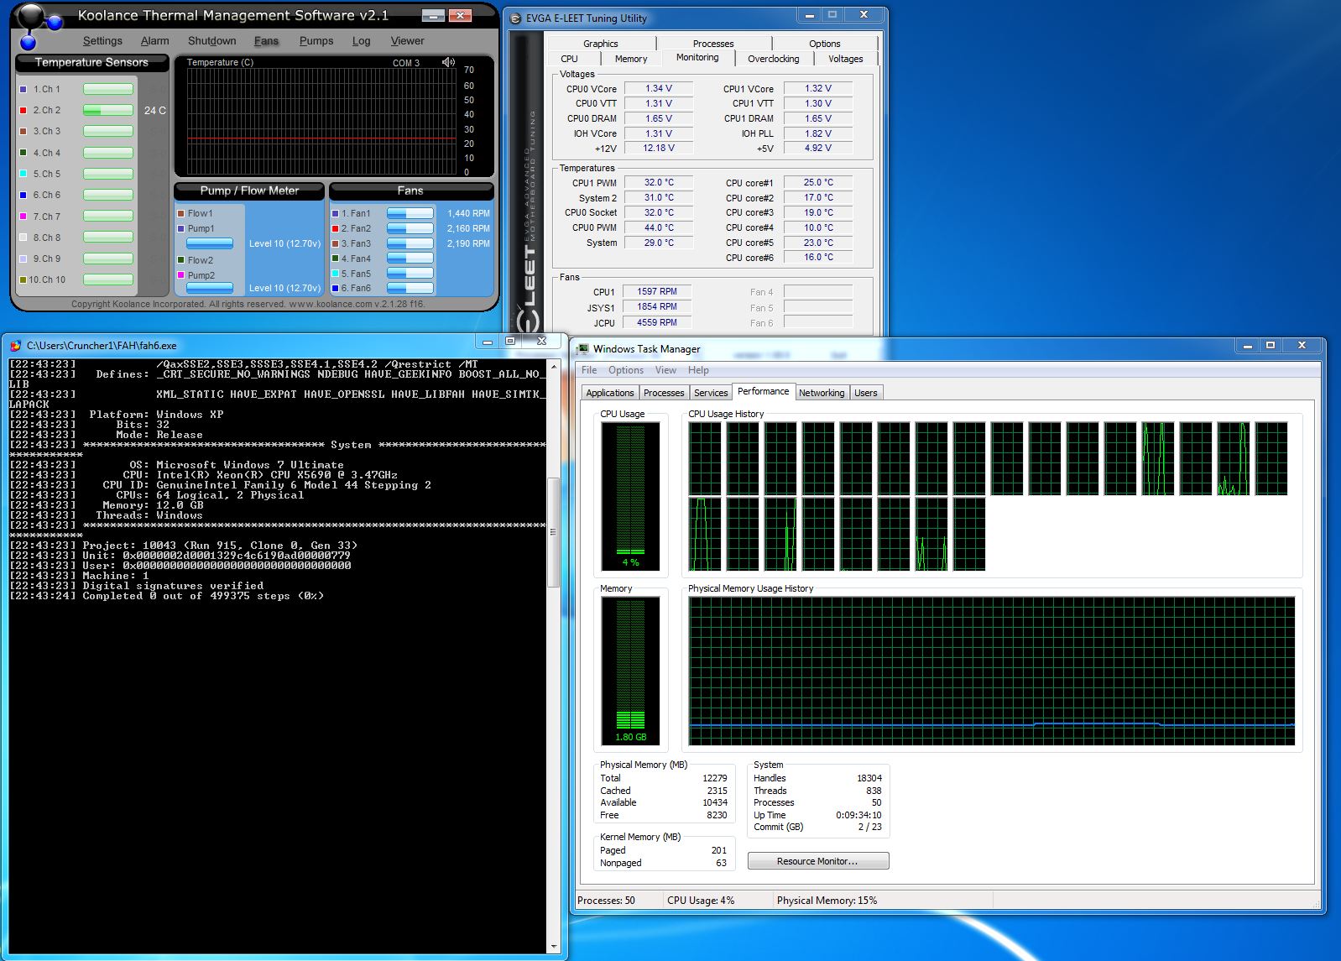Open Task Manager Help menu

[698, 370]
